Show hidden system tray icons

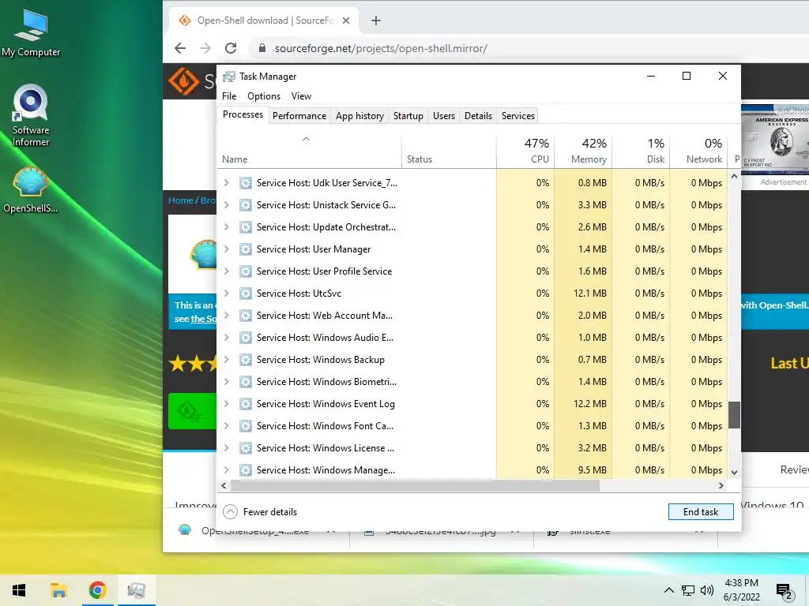pyautogui.click(x=668, y=590)
